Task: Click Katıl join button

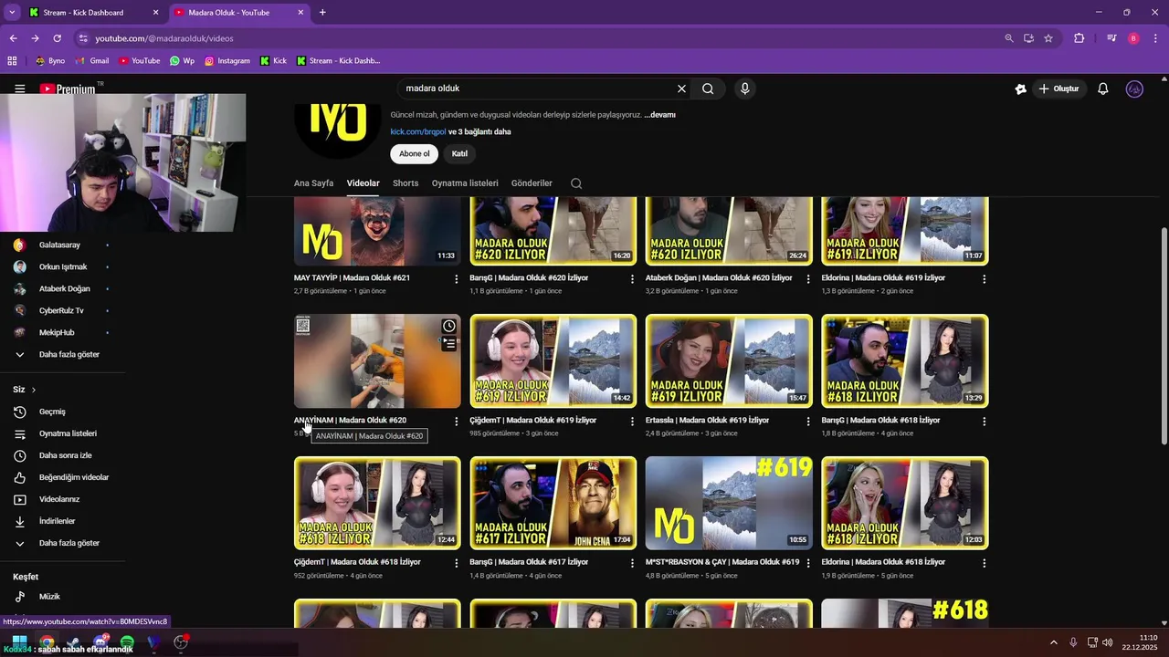Action: [459, 154]
